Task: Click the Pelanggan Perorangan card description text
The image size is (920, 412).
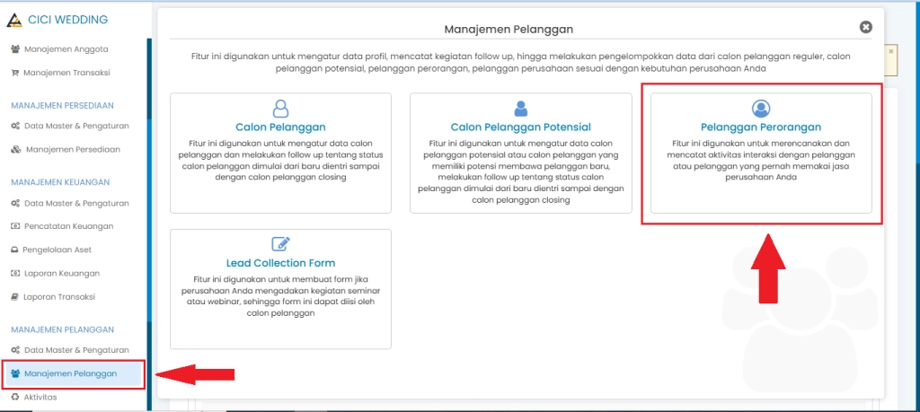Action: point(761,161)
